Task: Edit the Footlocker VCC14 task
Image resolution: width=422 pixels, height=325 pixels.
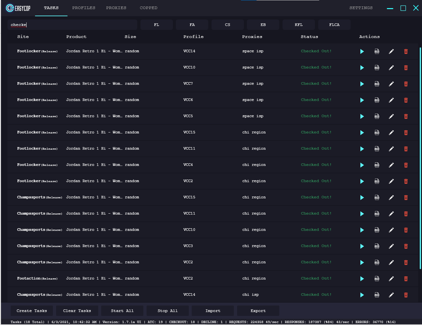Action: [x=391, y=51]
